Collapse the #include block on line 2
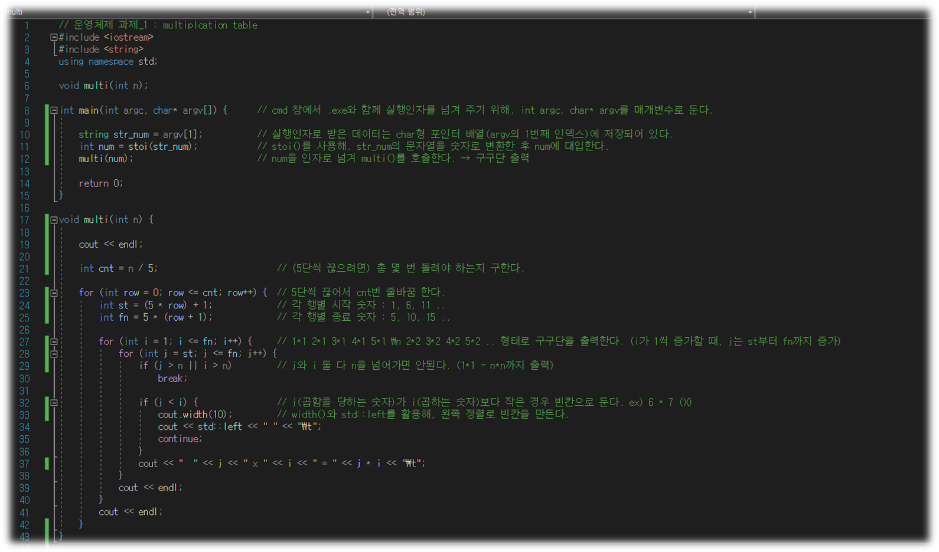The width and height of the screenshot is (939, 552). [x=54, y=37]
